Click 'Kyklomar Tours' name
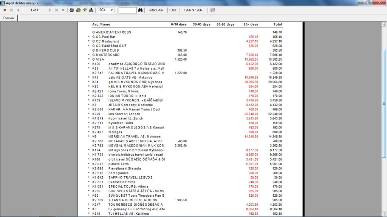 click(x=121, y=123)
